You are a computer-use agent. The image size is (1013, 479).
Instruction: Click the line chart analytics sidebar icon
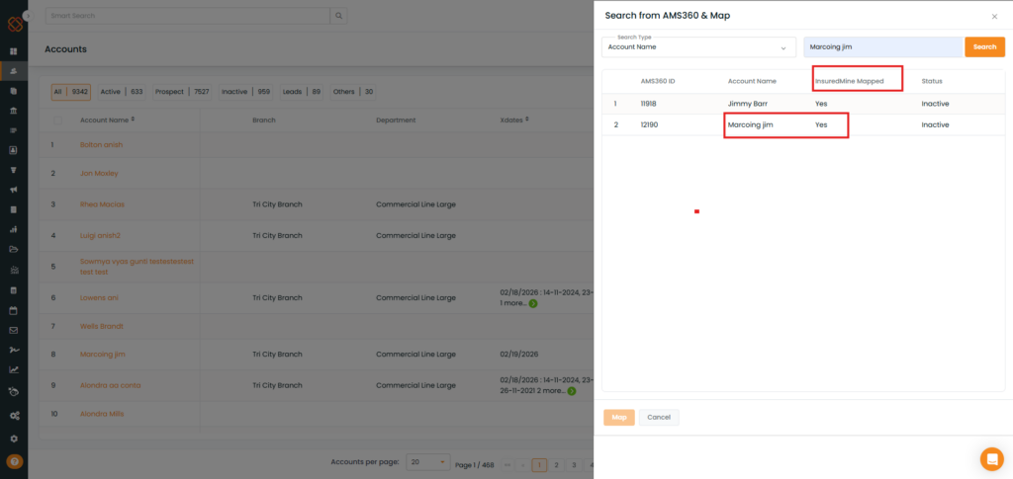point(14,369)
